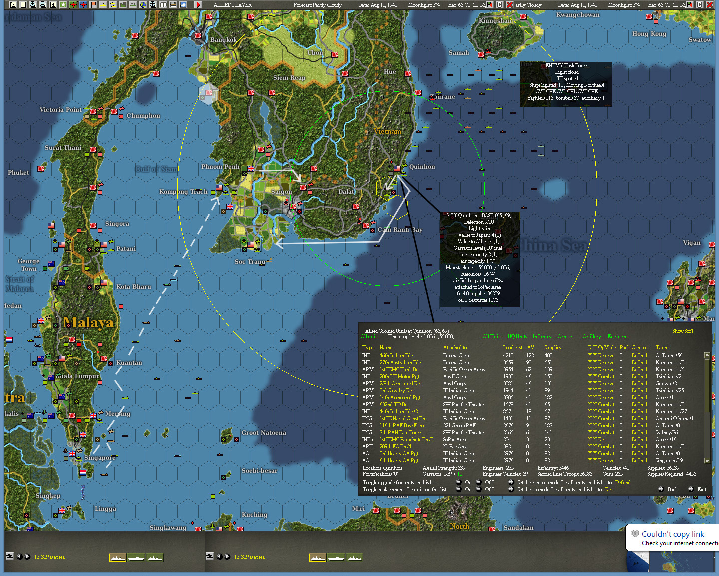
Task: Sort the list by AV column header
Action: pos(530,348)
